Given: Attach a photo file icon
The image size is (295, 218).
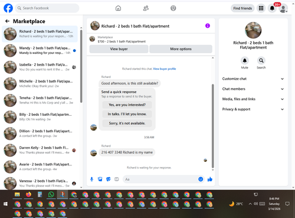Looking at the screenshot, I should click(x=100, y=179).
